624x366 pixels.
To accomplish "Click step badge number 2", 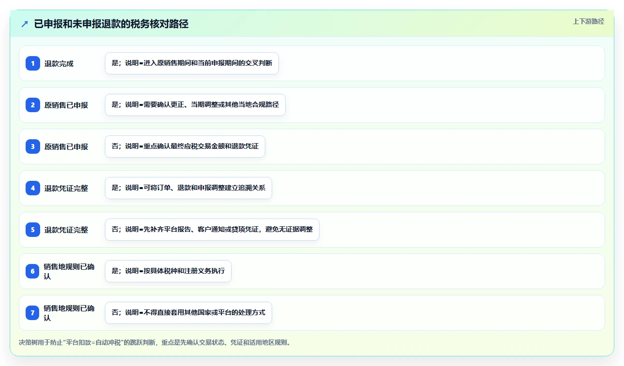I will (33, 105).
